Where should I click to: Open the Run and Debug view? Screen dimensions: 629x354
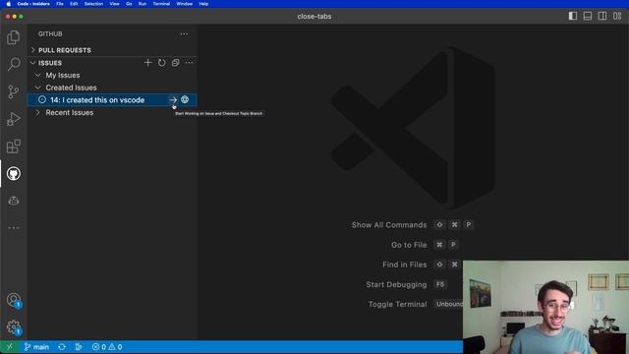tap(13, 119)
